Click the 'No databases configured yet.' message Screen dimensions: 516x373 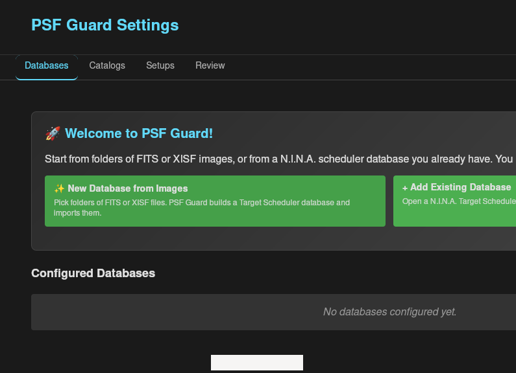point(389,311)
